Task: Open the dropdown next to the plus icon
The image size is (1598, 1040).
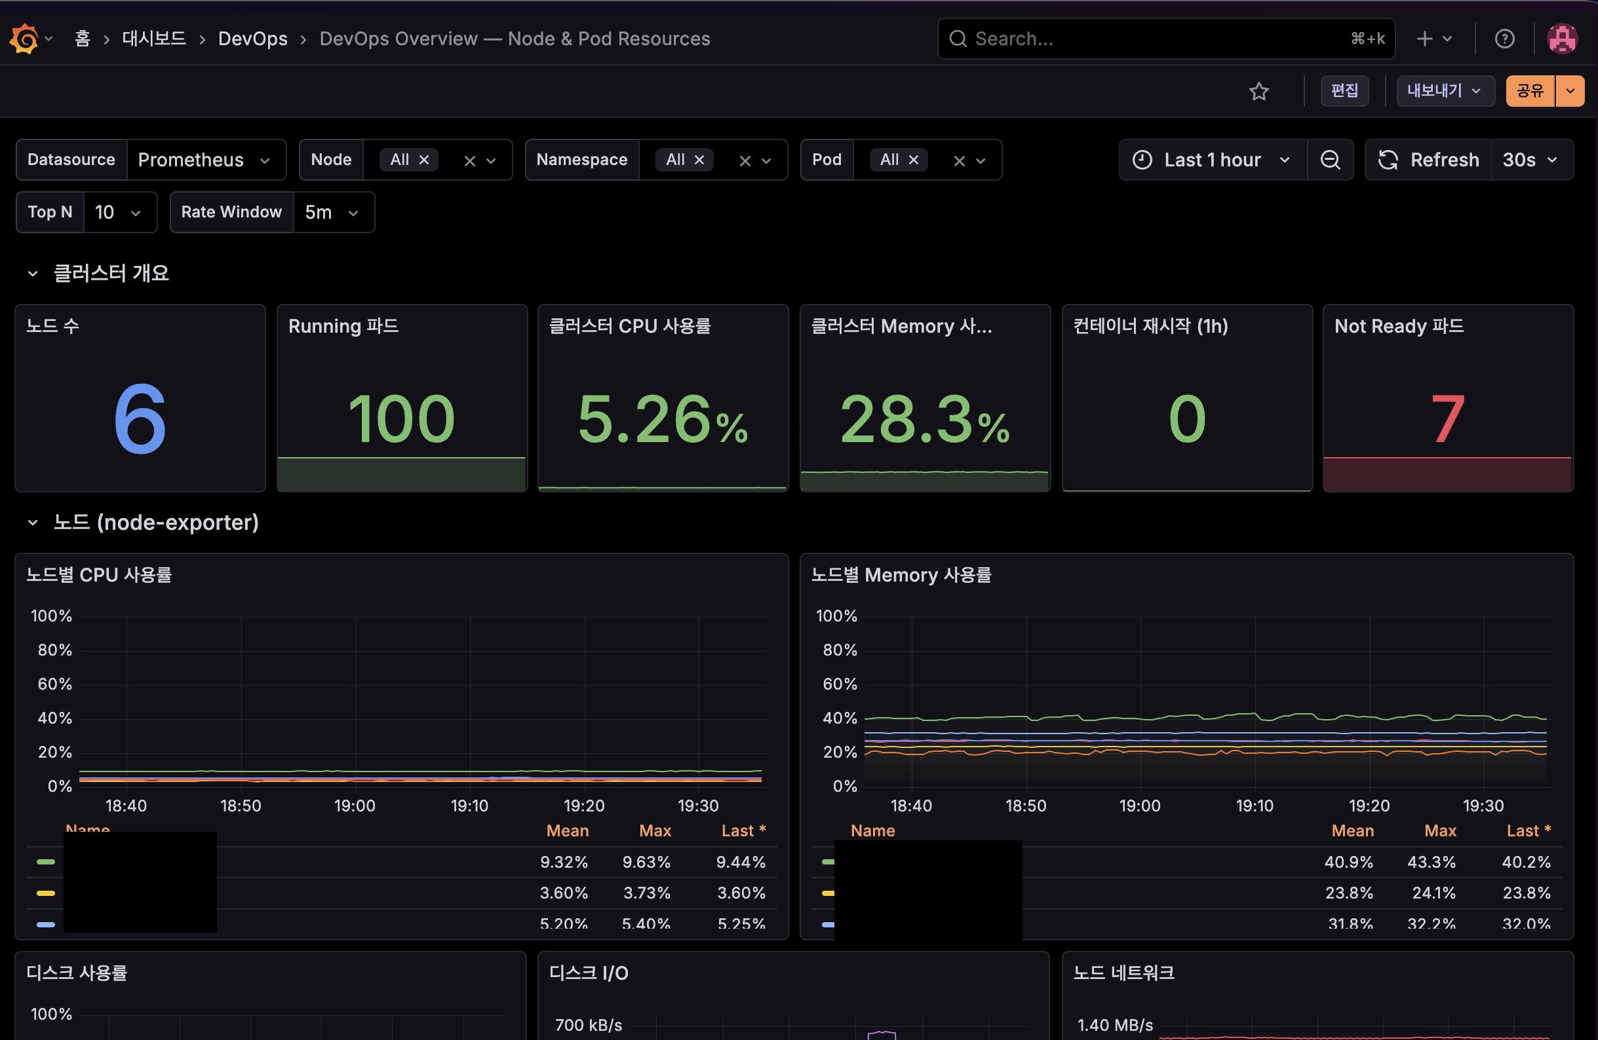Action: click(x=1447, y=39)
